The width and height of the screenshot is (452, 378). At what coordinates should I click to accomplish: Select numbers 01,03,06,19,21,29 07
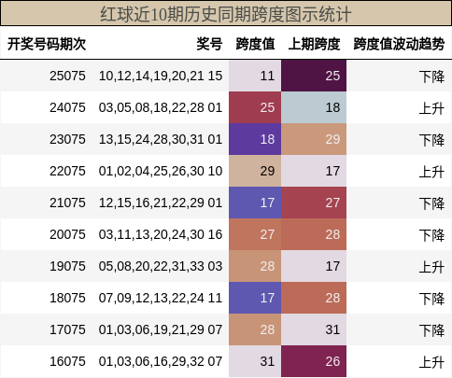point(161,329)
